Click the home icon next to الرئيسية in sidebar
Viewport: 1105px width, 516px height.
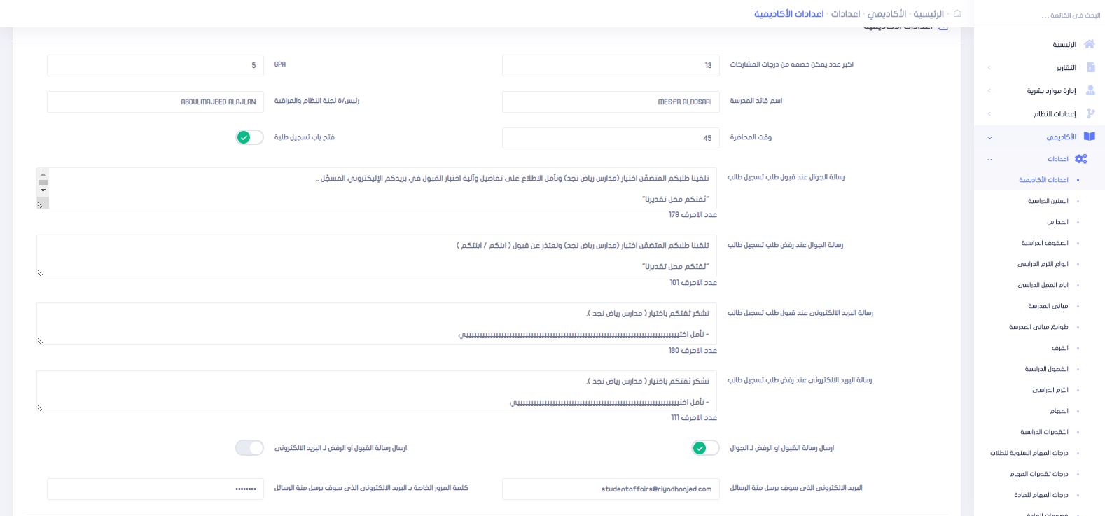click(x=1089, y=44)
